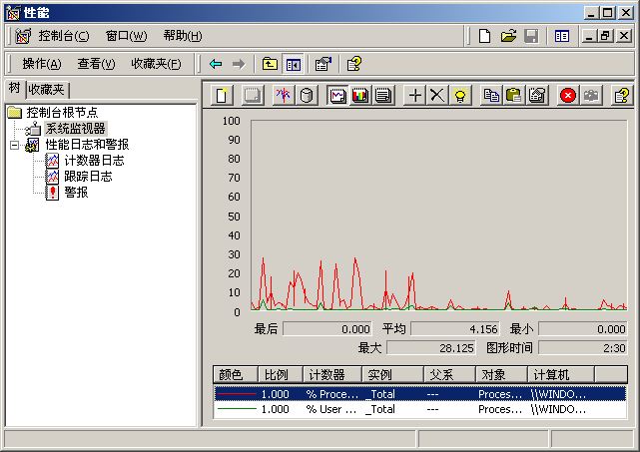This screenshot has height=452, width=640.
Task: Switch to the 收藏夹 tab
Action: click(47, 89)
